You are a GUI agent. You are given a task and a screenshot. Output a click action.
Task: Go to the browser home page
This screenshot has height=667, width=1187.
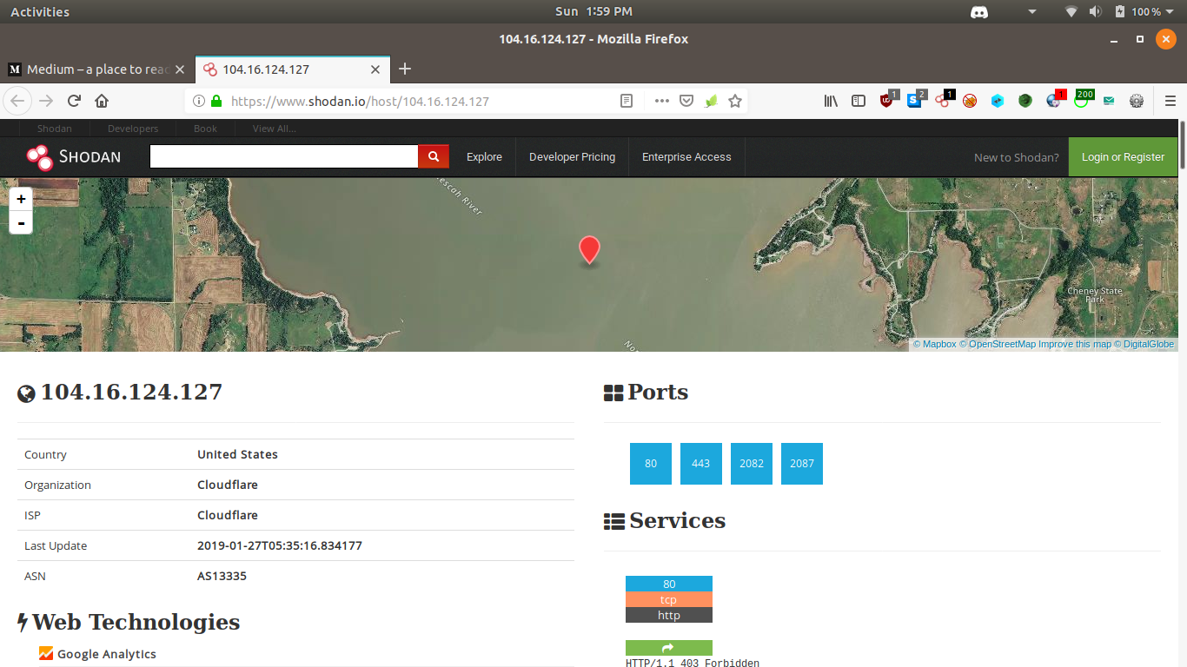click(x=102, y=101)
